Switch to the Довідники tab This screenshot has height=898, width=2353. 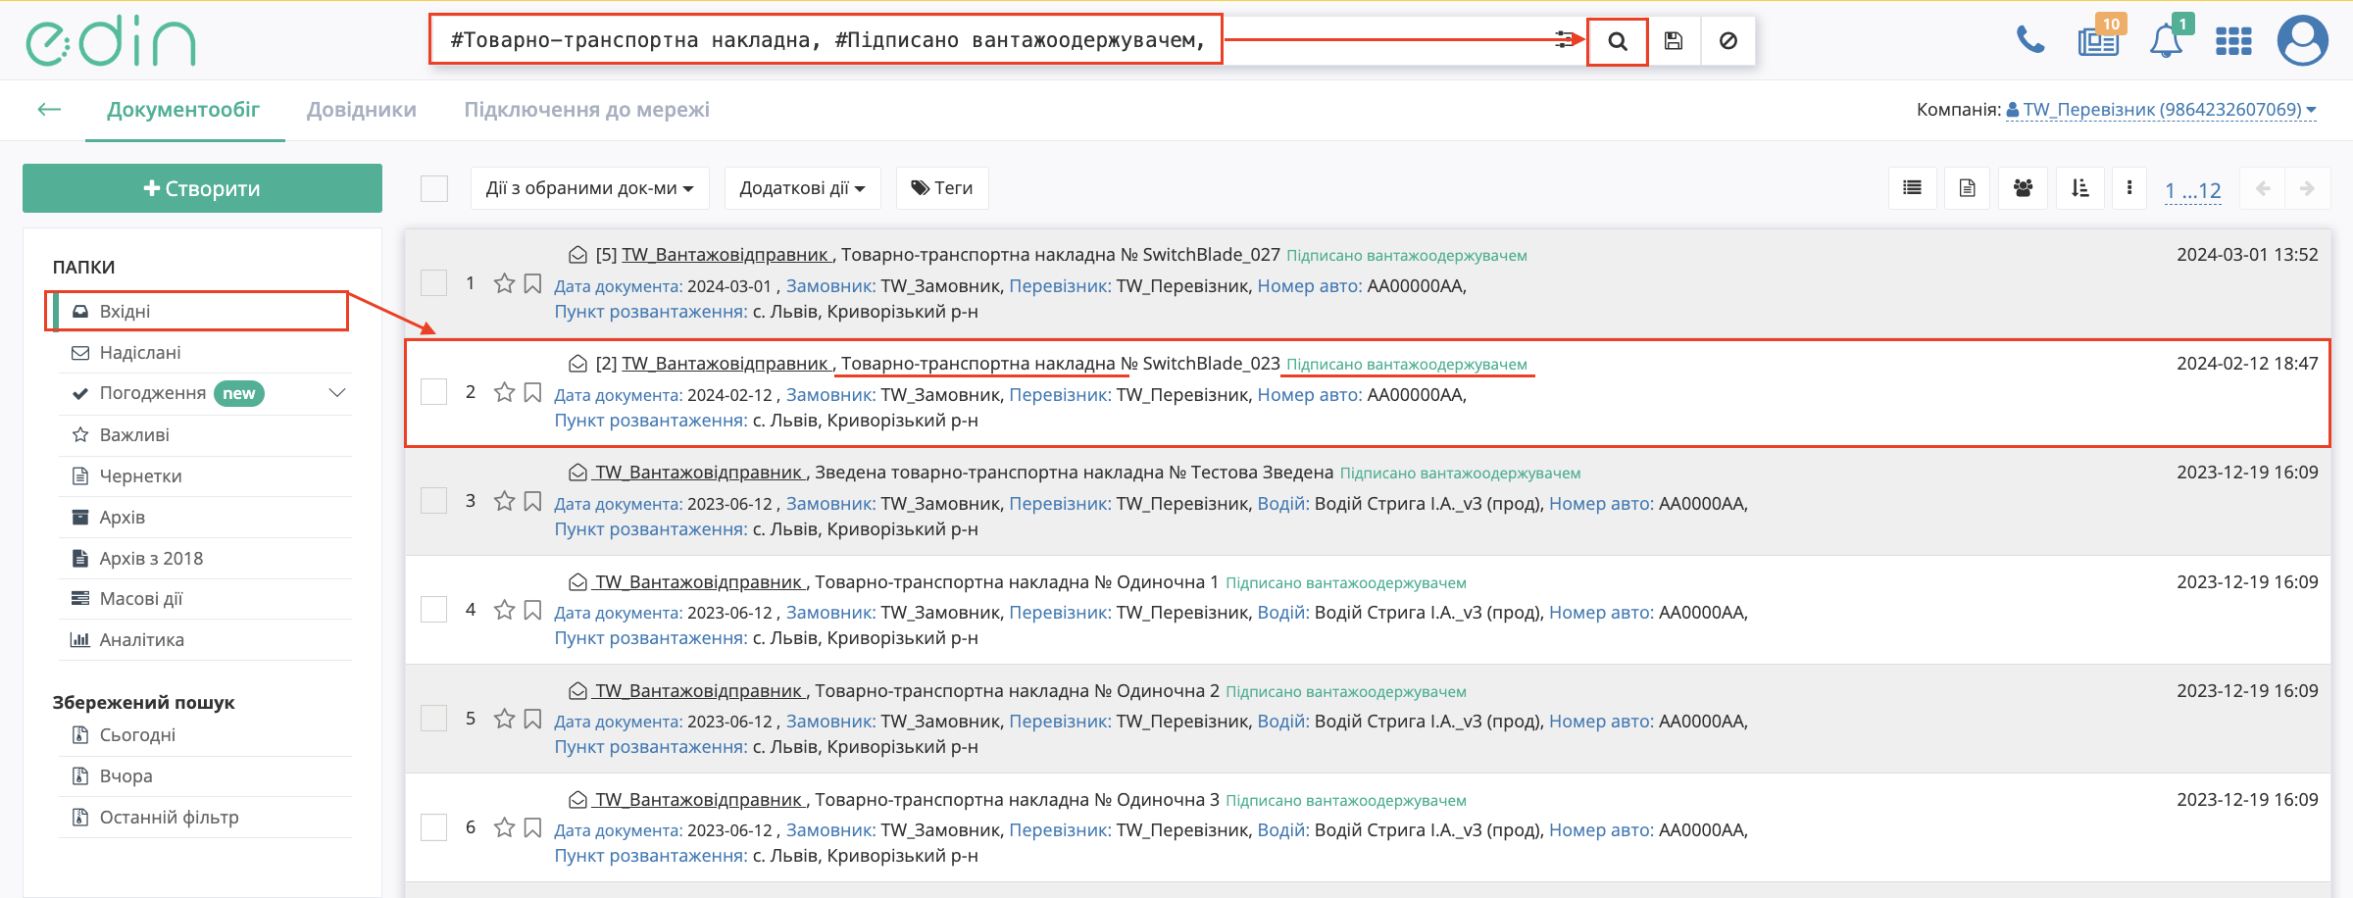(362, 110)
